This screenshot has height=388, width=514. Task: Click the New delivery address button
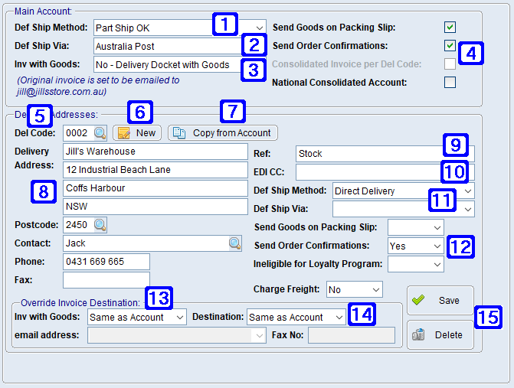137,133
